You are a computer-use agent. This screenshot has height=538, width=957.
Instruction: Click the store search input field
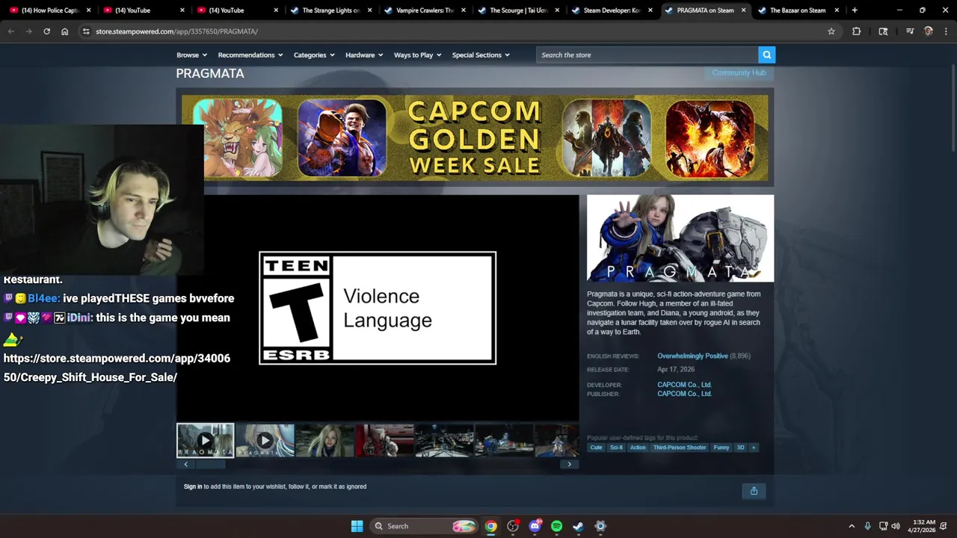(647, 55)
